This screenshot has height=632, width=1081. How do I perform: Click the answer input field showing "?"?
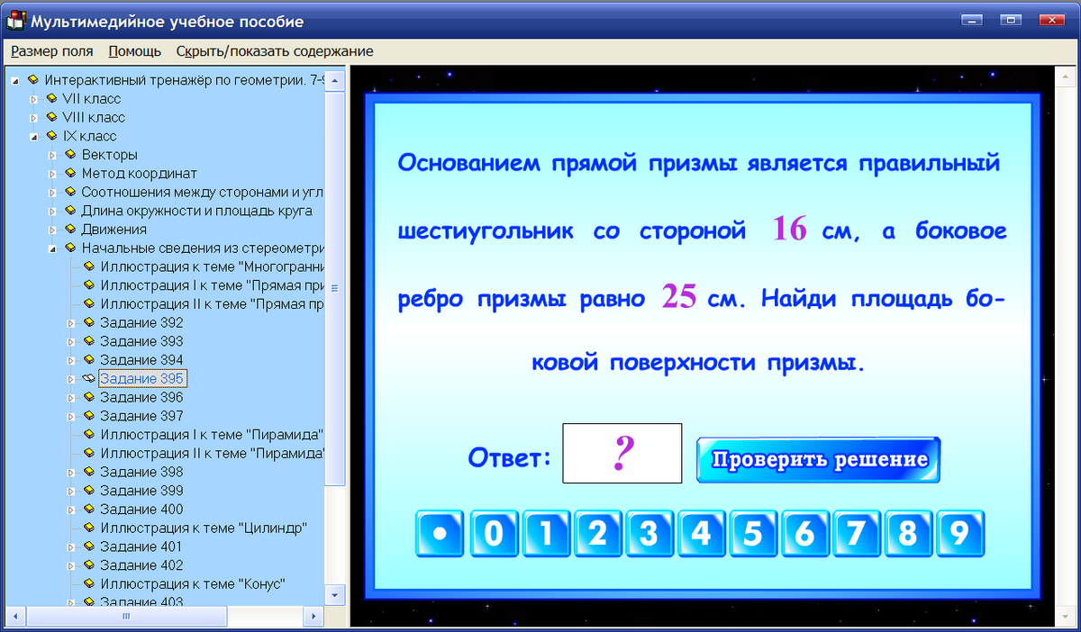pos(622,453)
